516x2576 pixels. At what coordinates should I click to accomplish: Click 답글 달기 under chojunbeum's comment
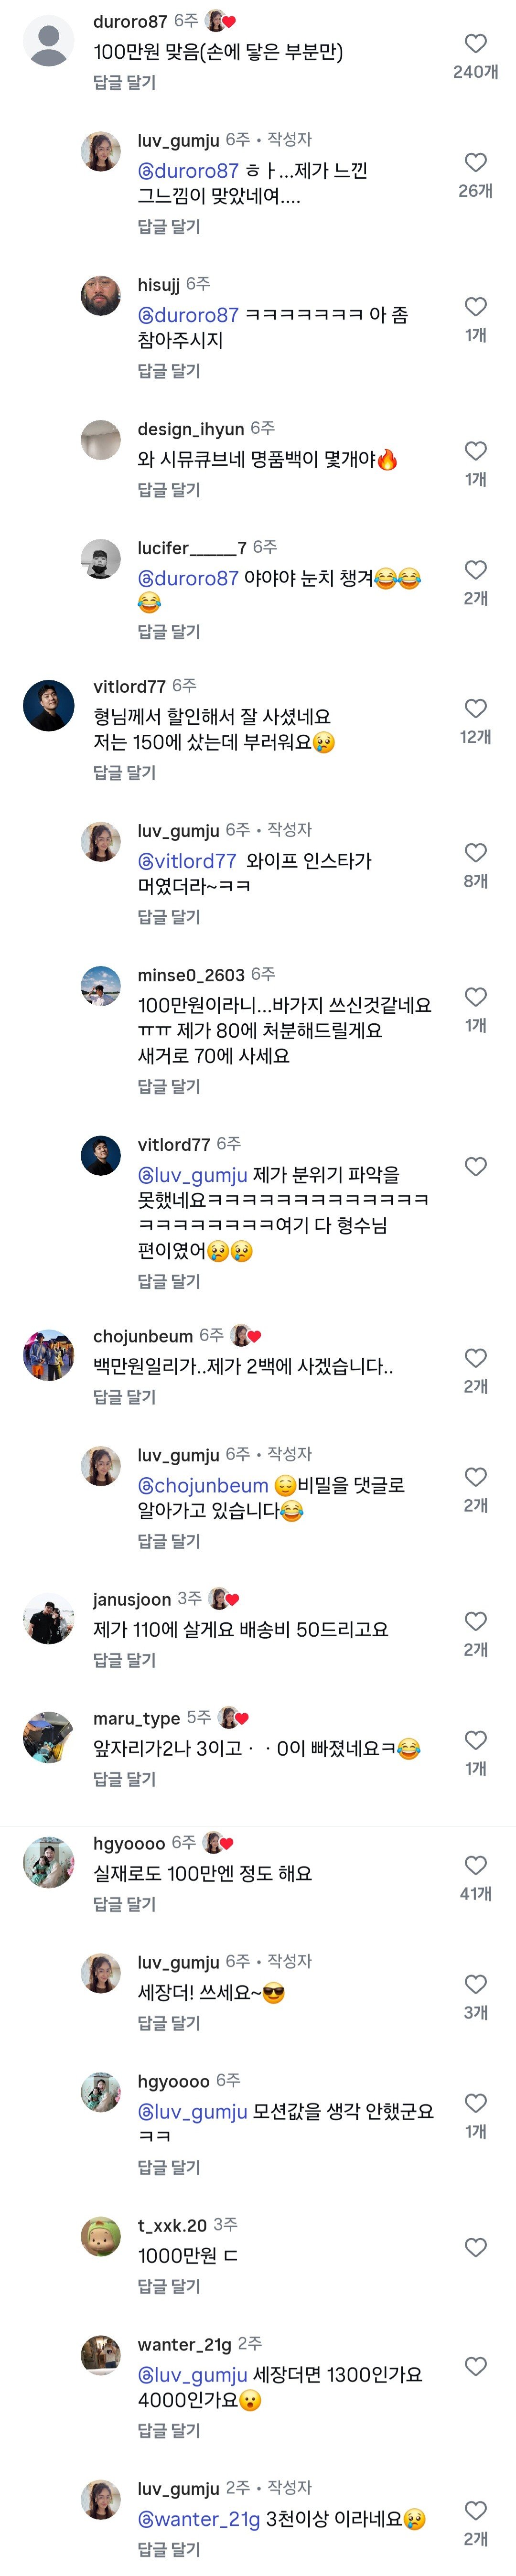click(125, 1396)
